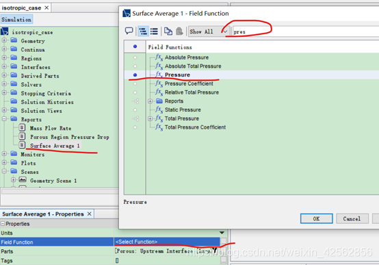The width and height of the screenshot is (379, 265).
Task: Select Relative Total Pressure radio button
Action: pyautogui.click(x=135, y=92)
